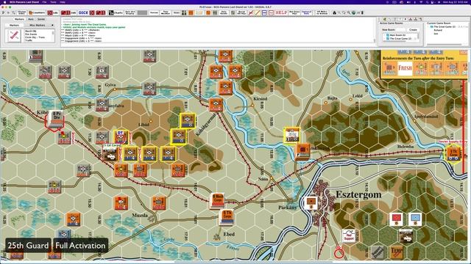Click the Reveal All Hqs toolbar button

[242, 12]
